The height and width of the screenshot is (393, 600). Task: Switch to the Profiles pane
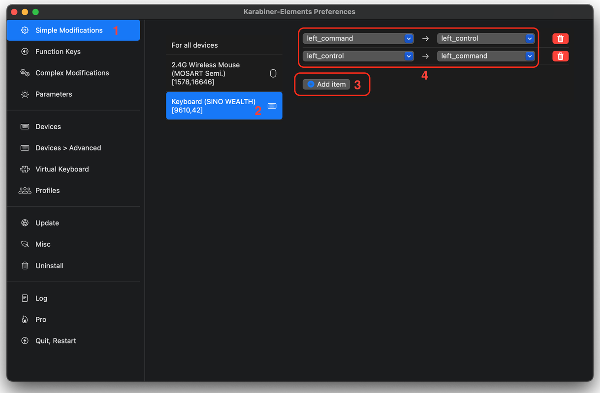pos(73,191)
